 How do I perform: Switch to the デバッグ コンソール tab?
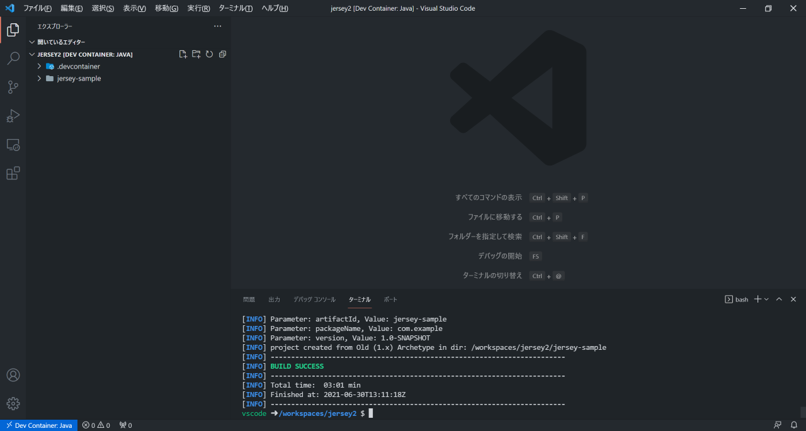point(314,299)
